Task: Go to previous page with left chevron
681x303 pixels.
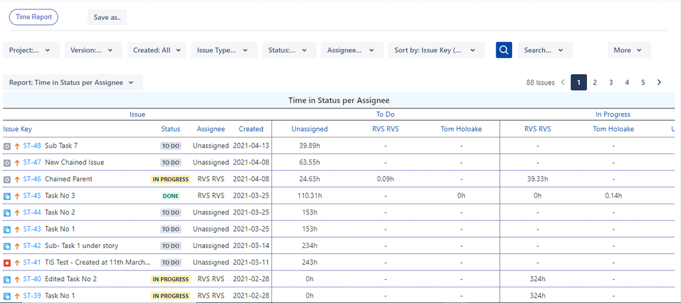Action: (x=563, y=82)
